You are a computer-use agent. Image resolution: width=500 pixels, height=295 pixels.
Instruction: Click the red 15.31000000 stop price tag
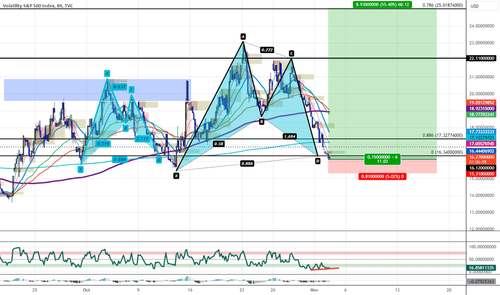[x=482, y=174]
